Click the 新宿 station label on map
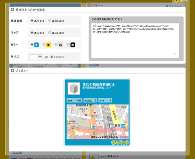The image size is (195, 159). pos(117,126)
